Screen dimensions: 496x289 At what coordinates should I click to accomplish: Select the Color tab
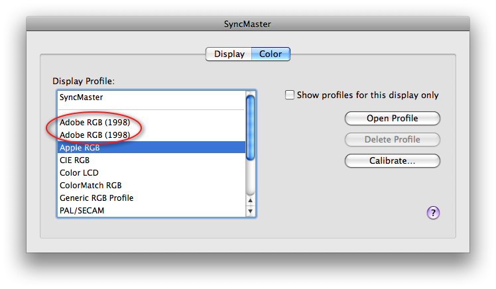(271, 54)
